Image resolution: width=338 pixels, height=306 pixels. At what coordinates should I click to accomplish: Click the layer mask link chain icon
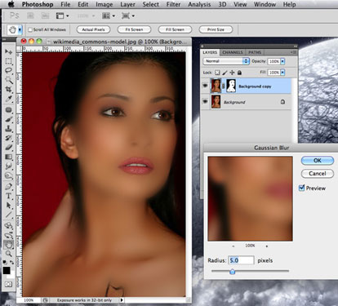[x=224, y=86]
